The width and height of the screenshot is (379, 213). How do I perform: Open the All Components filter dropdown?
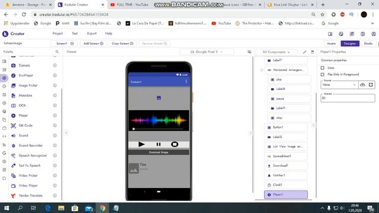click(x=276, y=52)
